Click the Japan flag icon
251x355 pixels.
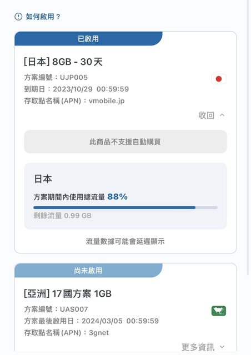[219, 79]
